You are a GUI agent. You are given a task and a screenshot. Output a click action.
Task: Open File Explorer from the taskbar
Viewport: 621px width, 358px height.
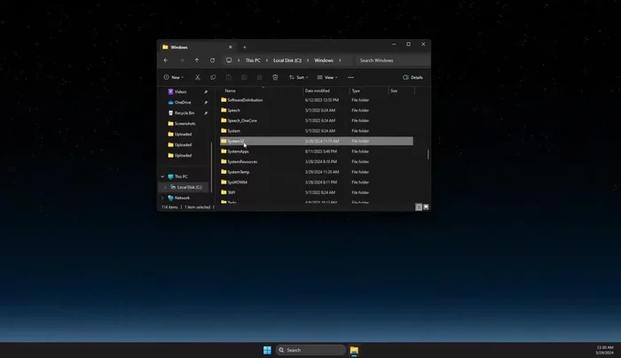(354, 350)
